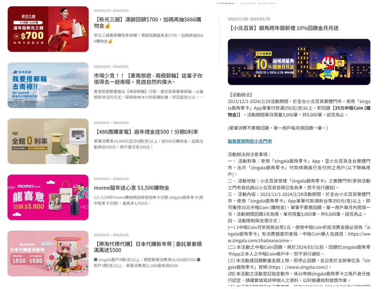The image size is (385, 289).
Task: Click the 活動辦法與注意事項 heading
Action: [x=250, y=154]
